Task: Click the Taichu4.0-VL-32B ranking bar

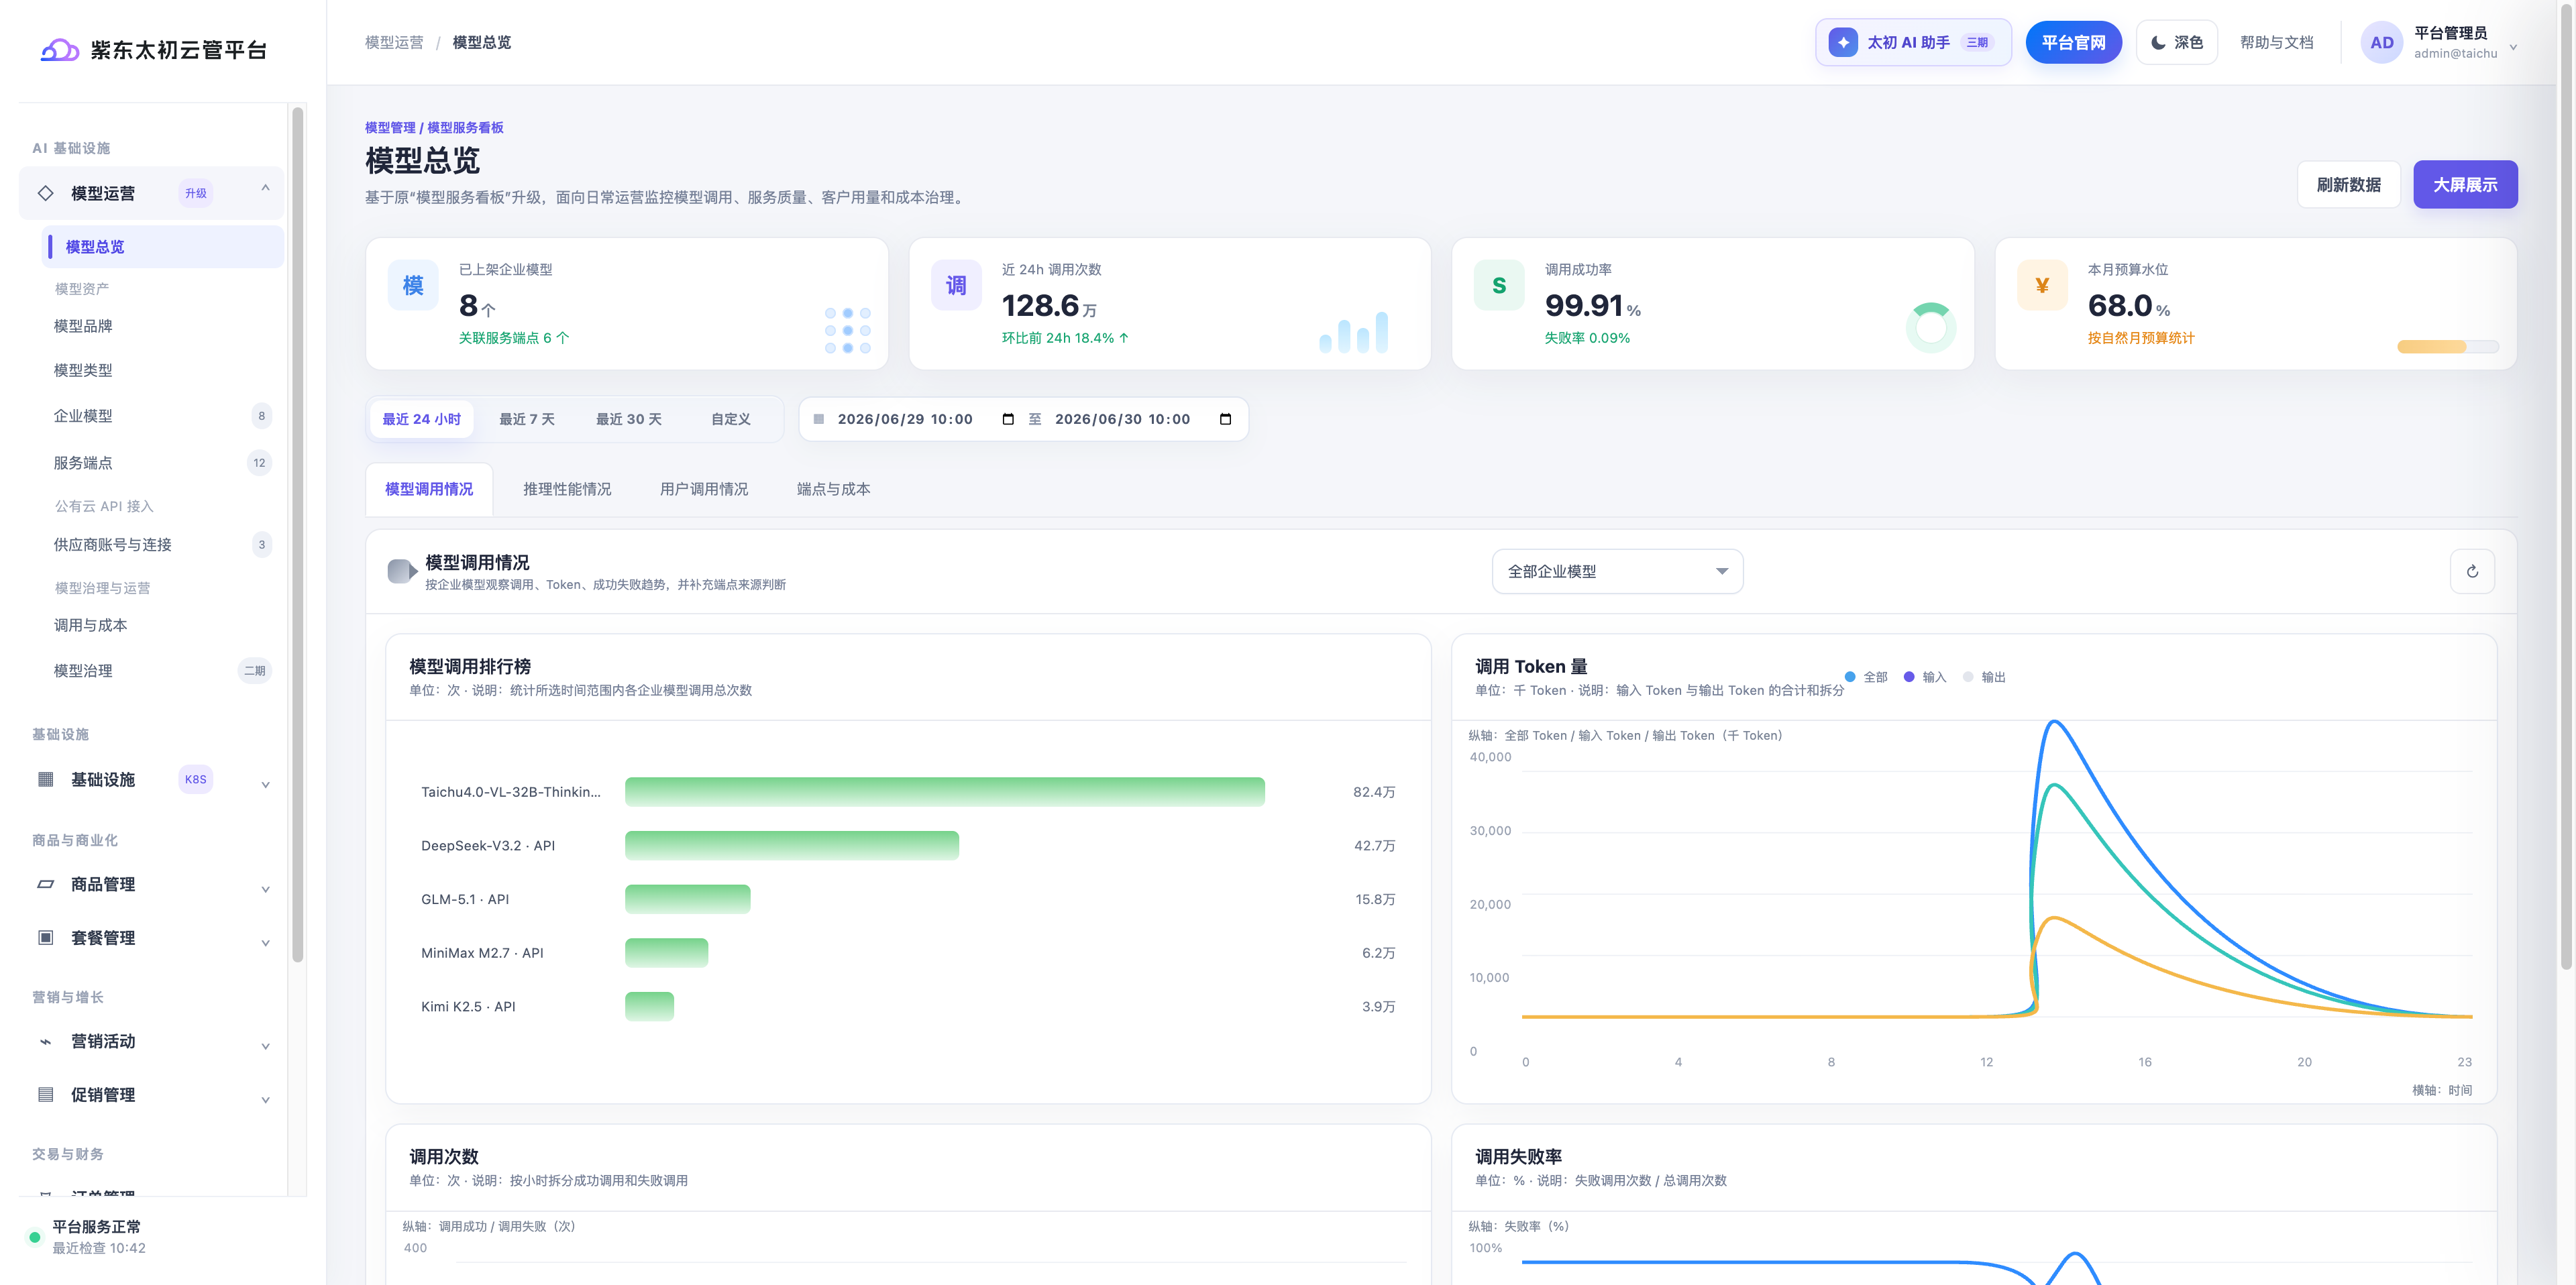Action: pos(944,791)
